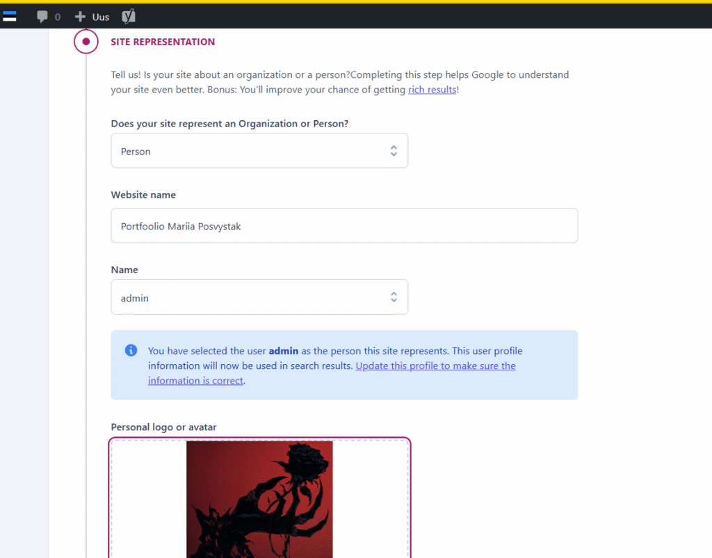Screen dimensions: 712x558
Task: Click the Estonian flag icon in admin bar
Action: point(10,17)
